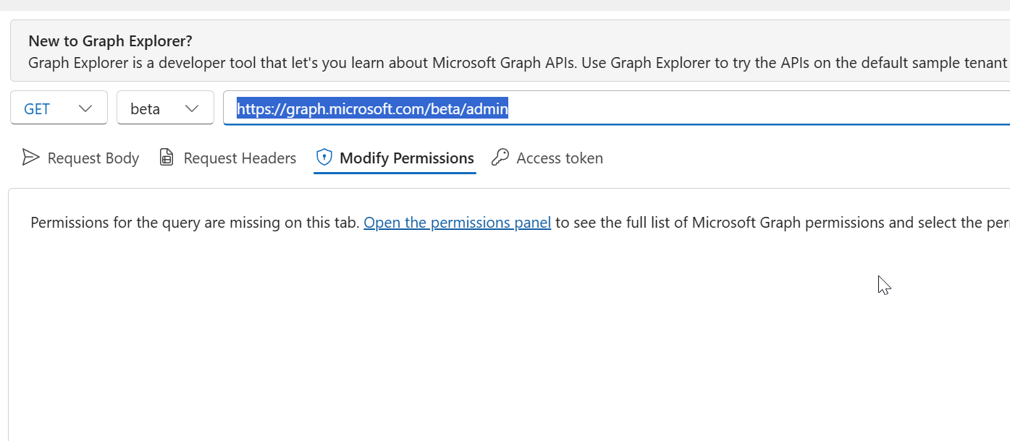Image resolution: width=1010 pixels, height=441 pixels.
Task: Click the Request Headers document icon
Action: 167,158
